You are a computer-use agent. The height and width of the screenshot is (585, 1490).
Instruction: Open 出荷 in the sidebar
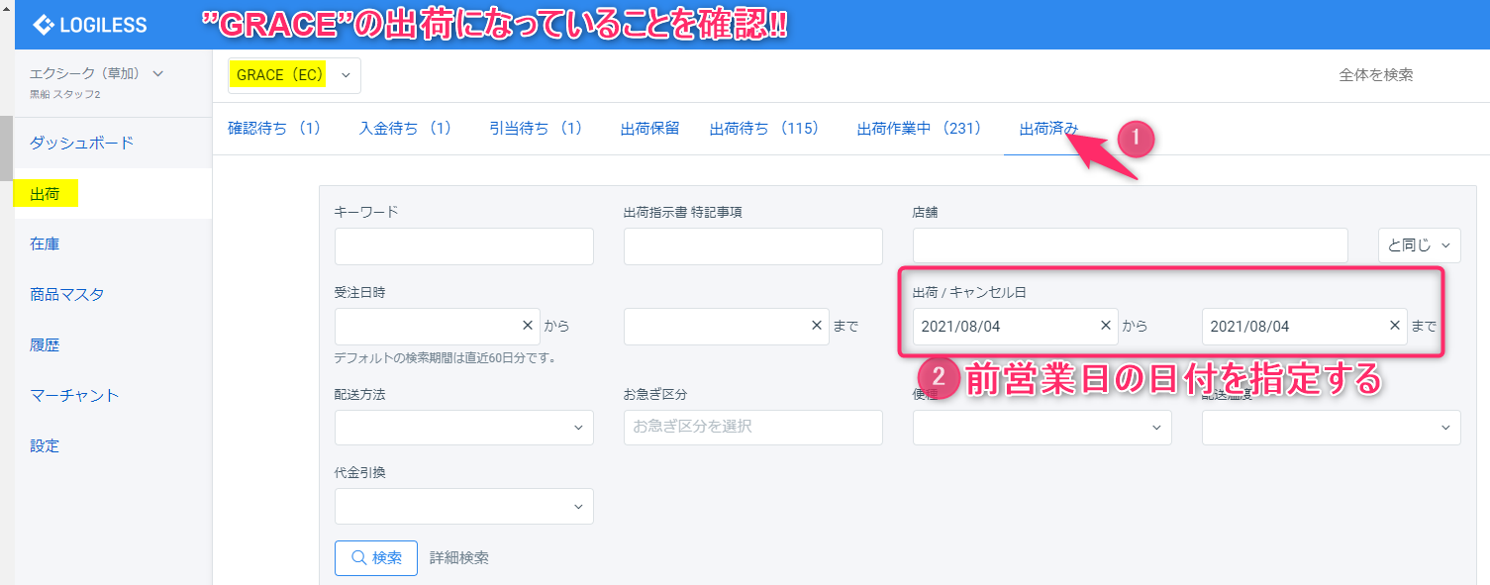coord(46,194)
